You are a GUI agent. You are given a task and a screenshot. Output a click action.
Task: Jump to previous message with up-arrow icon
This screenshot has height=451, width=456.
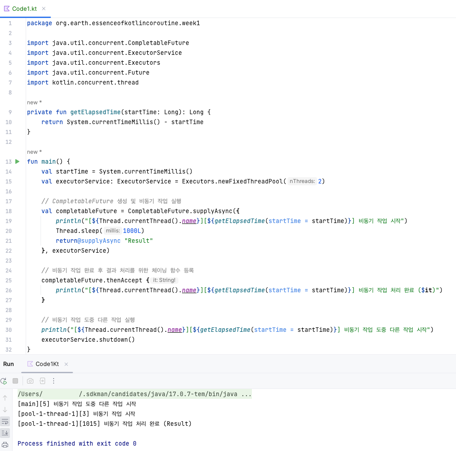pos(5,397)
